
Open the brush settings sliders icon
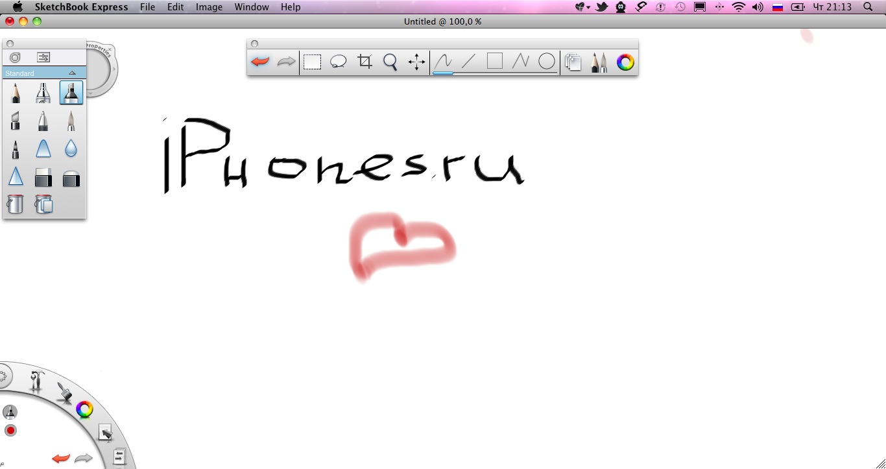coord(43,57)
